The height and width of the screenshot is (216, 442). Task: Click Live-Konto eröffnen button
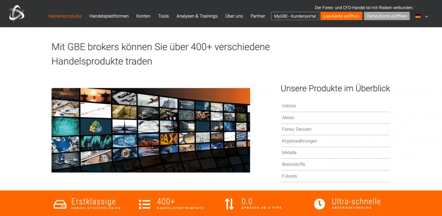point(341,16)
